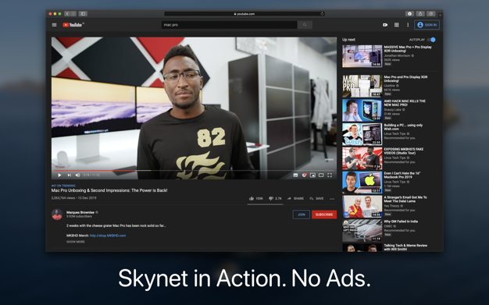Open the Marques Brownlee channel name link
This screenshot has height=305, width=489.
[80, 212]
